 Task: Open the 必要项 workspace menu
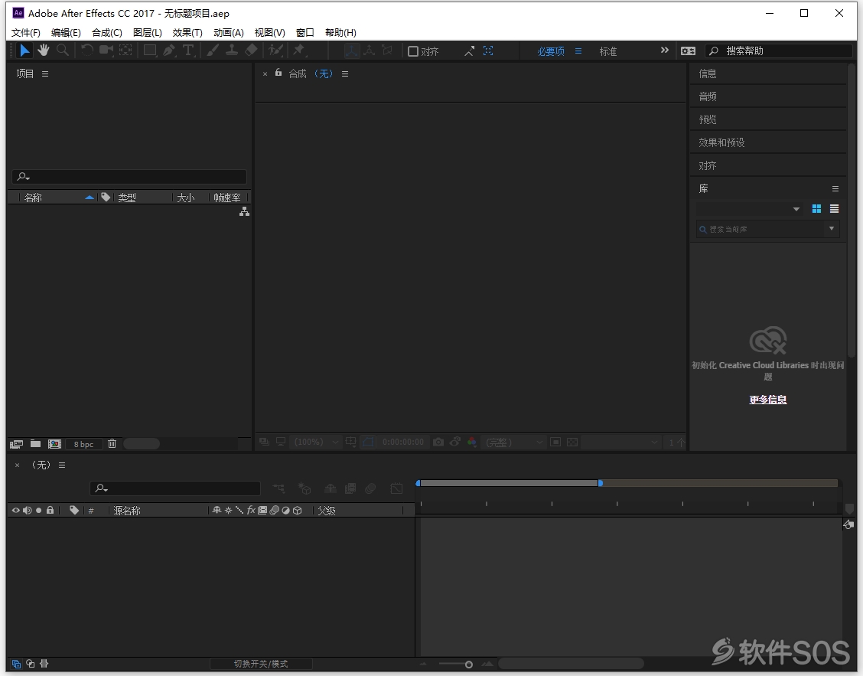tap(578, 51)
